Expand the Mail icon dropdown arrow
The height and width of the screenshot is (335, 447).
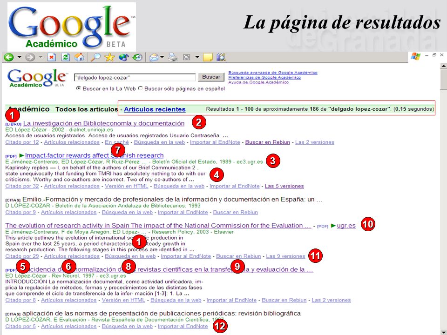162,57
